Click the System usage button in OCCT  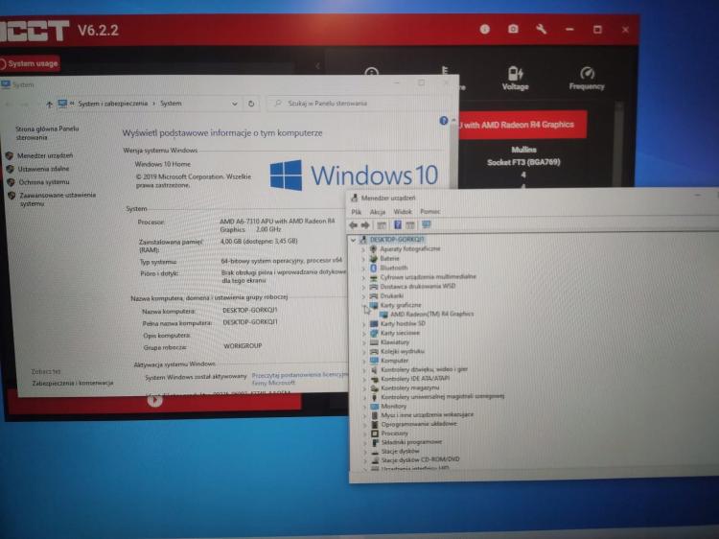pos(30,63)
